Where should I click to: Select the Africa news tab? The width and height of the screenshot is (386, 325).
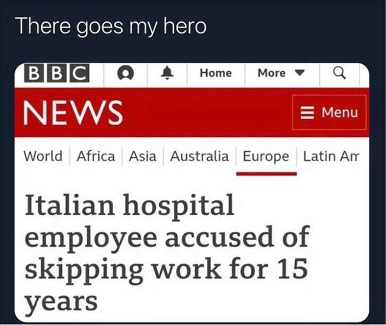96,156
